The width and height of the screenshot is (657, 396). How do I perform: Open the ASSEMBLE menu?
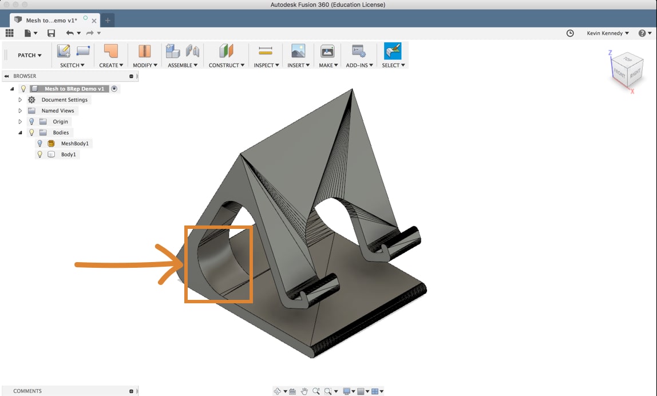point(182,65)
